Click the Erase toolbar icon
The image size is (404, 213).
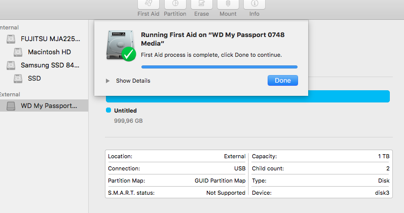click(201, 4)
